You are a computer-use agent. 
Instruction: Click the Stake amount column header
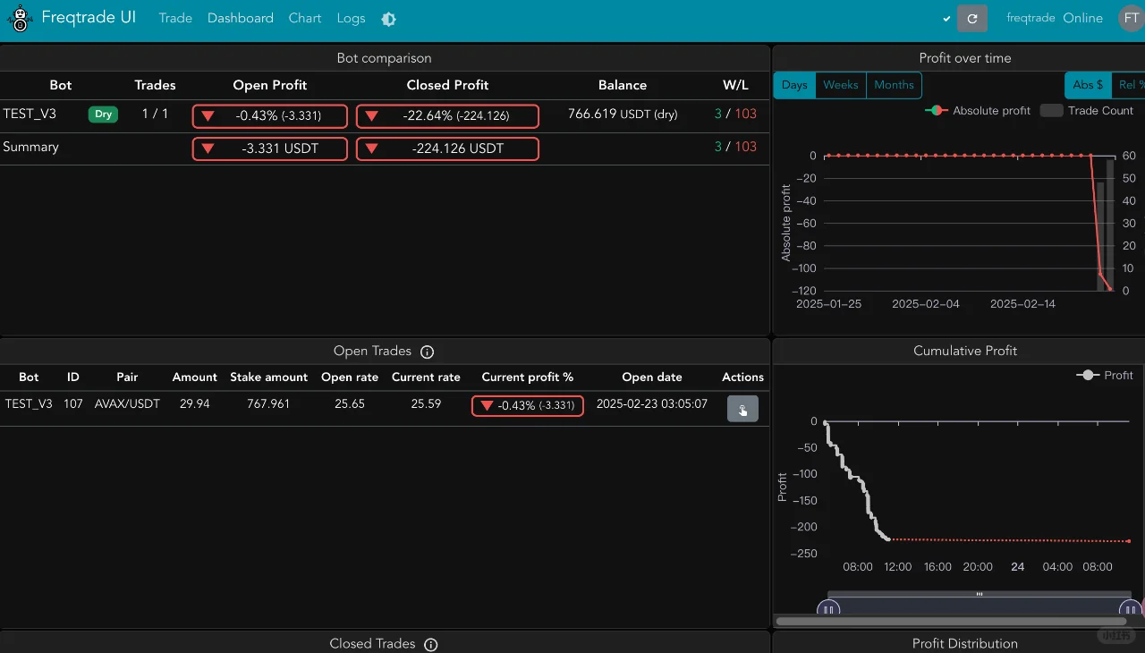pyautogui.click(x=268, y=377)
